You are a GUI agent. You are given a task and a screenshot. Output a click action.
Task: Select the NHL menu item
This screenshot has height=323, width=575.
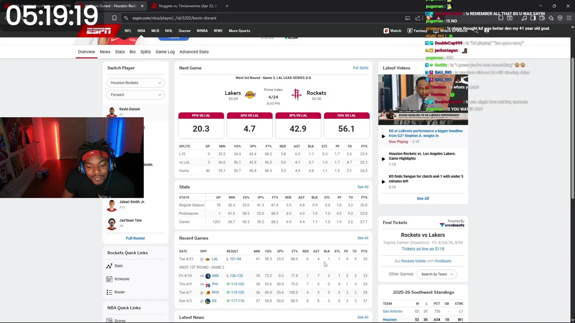point(169,31)
